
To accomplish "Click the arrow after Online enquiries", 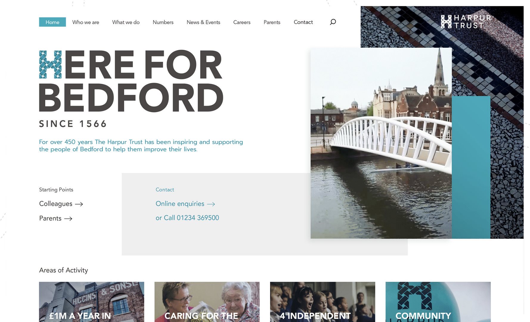I will coord(211,204).
